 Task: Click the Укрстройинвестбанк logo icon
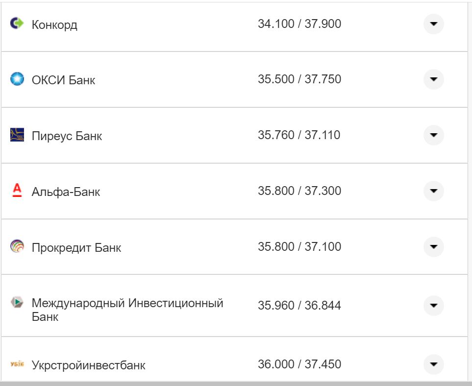click(x=16, y=364)
